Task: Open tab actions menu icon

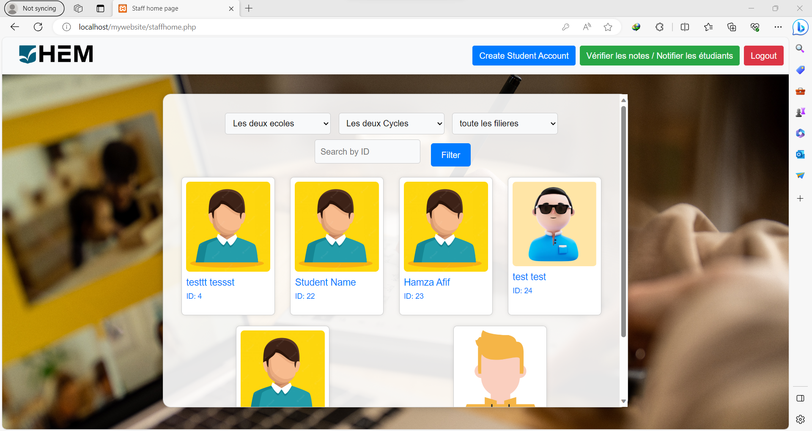Action: (100, 8)
